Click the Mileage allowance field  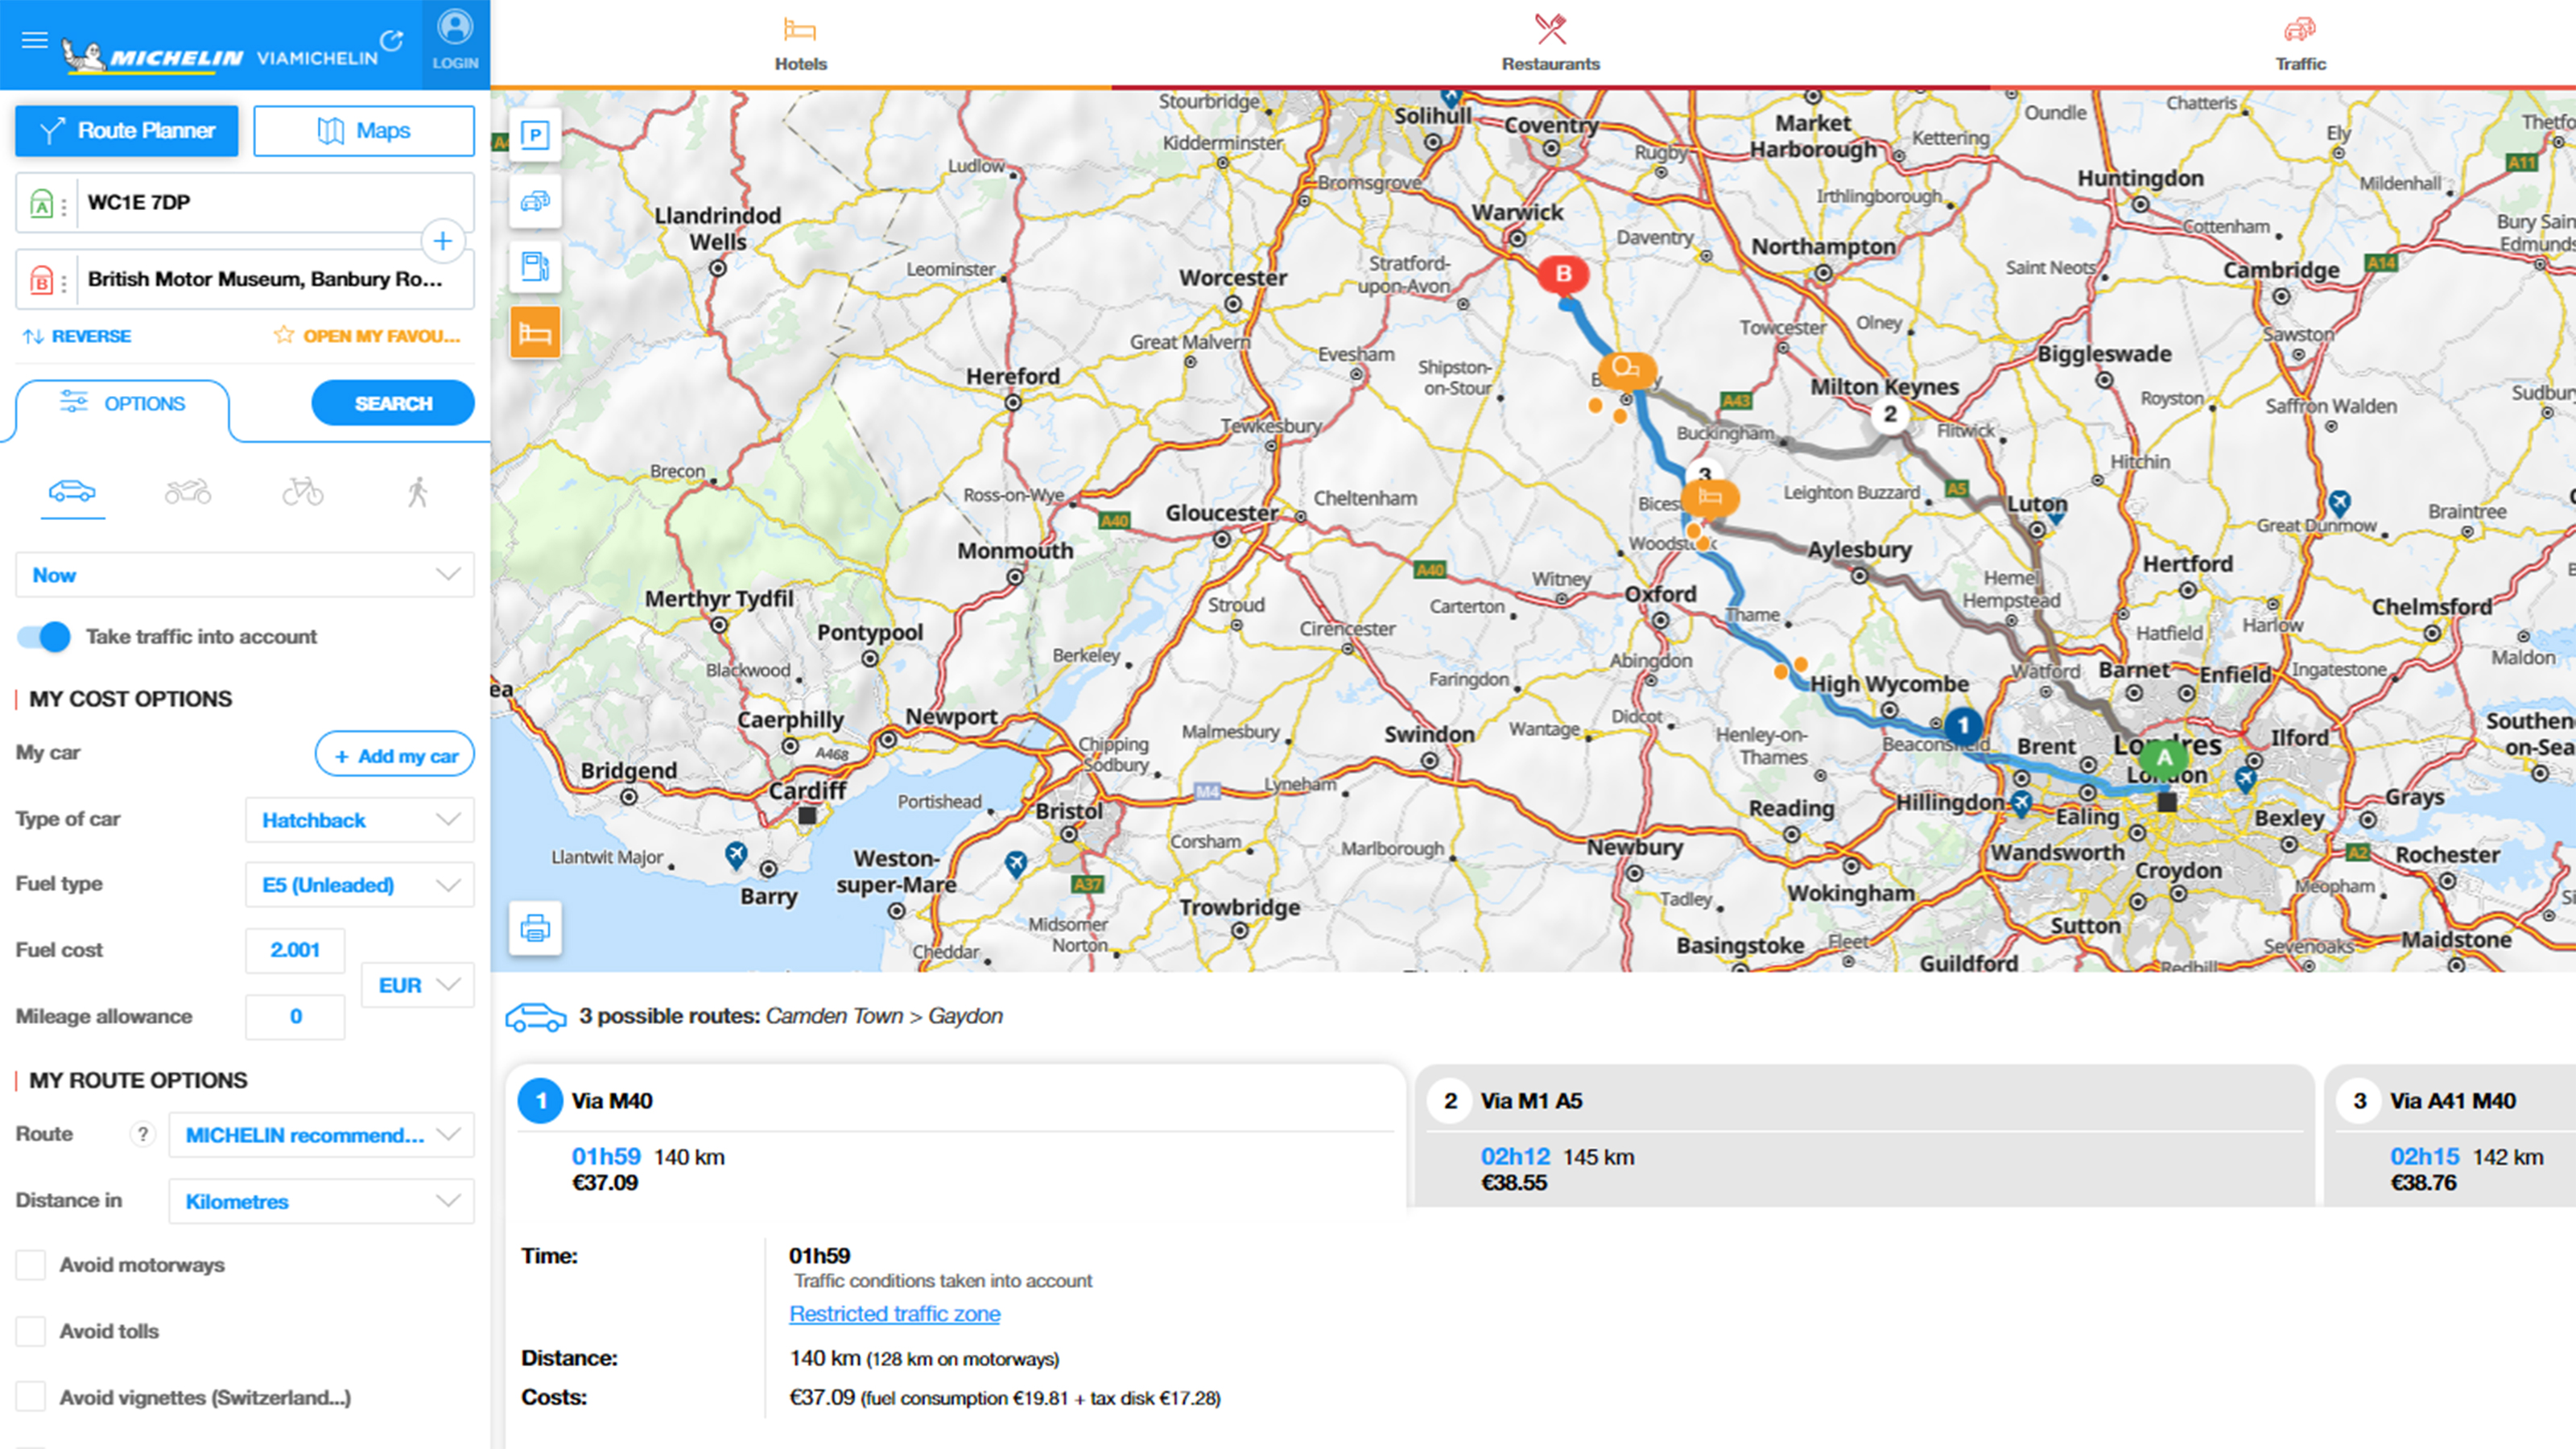[295, 1017]
